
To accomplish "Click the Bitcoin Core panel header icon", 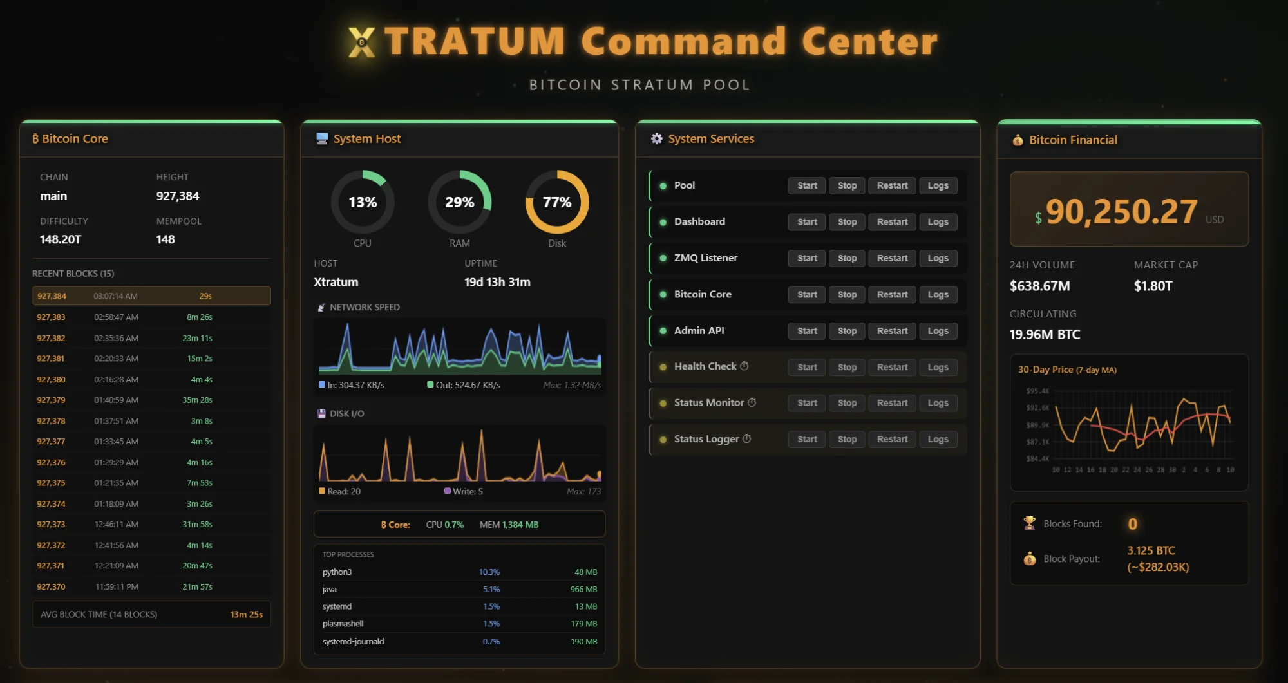I will click(x=35, y=139).
